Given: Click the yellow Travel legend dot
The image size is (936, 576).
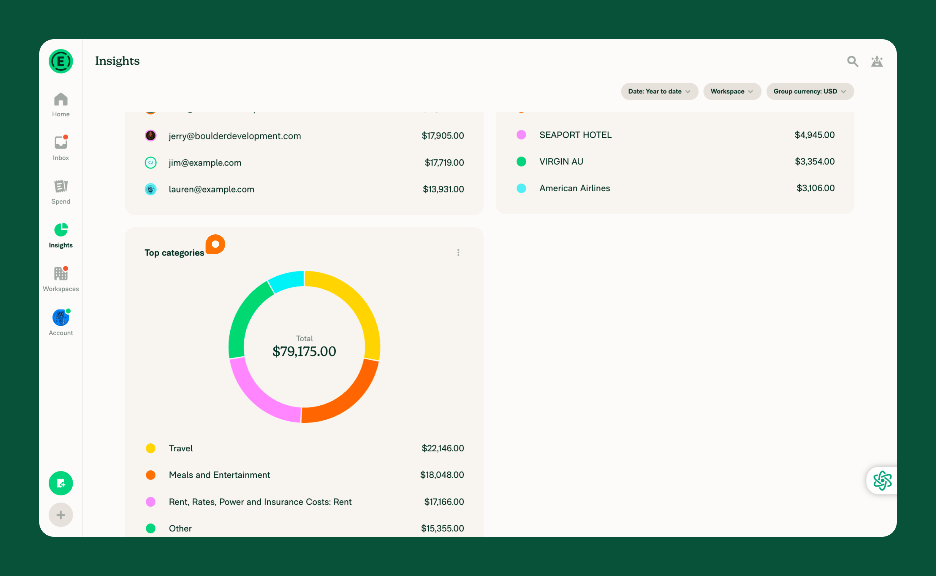Looking at the screenshot, I should [x=150, y=448].
